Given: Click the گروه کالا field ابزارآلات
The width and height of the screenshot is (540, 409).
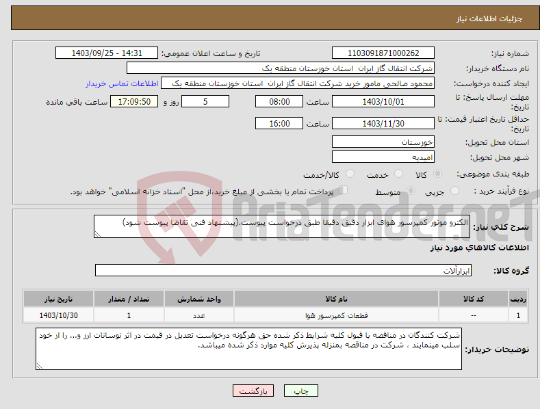Looking at the screenshot, I should click(283, 270).
